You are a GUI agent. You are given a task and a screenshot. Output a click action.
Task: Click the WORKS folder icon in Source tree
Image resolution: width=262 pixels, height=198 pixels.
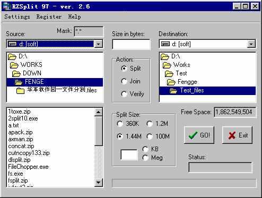[x=14, y=65]
